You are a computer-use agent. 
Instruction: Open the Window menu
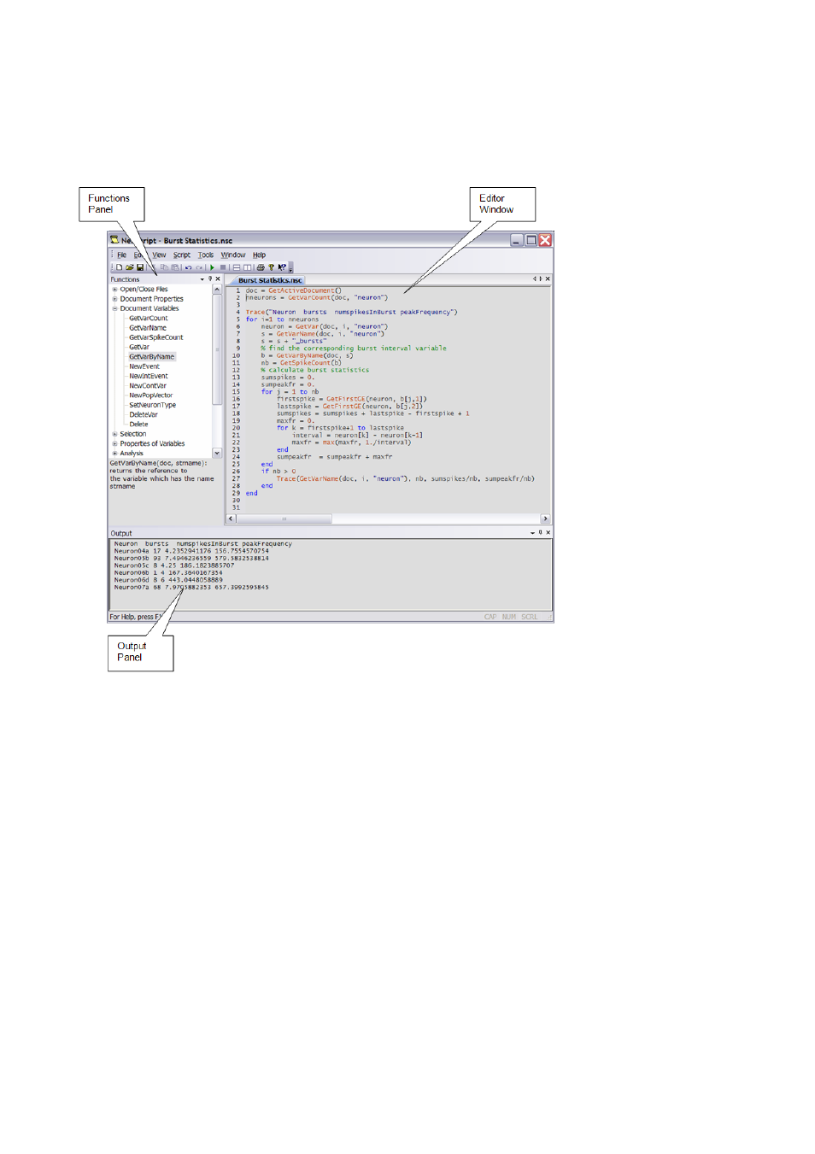233,255
